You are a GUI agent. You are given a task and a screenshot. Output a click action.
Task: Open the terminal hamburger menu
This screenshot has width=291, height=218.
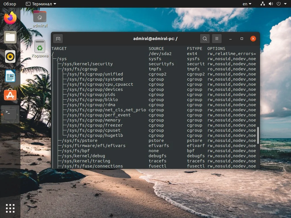click(216, 38)
